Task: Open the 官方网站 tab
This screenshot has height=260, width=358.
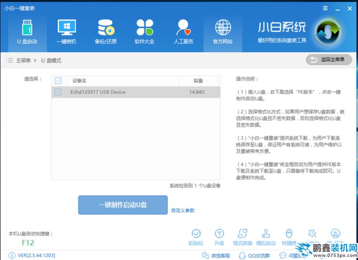Action: click(222, 33)
